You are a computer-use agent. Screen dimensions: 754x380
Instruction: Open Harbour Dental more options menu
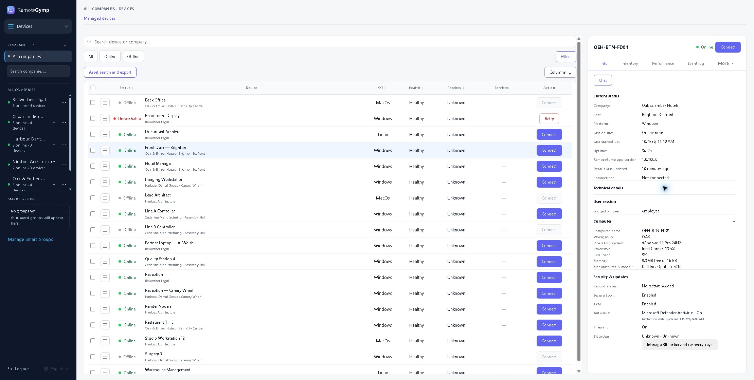[x=64, y=145]
